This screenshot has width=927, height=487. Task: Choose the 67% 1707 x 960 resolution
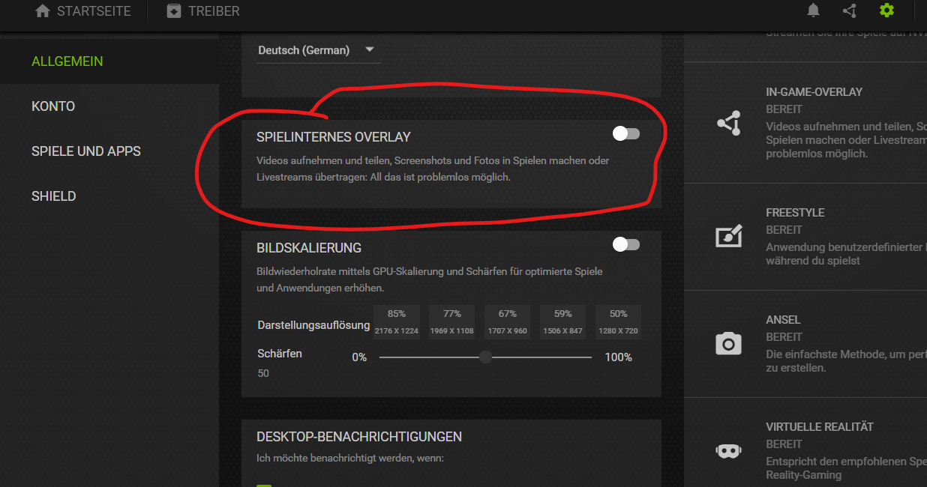508,322
